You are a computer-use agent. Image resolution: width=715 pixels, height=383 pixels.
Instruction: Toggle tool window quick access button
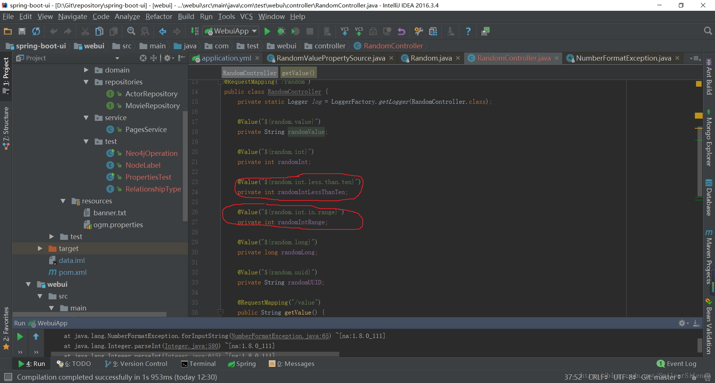[8, 377]
